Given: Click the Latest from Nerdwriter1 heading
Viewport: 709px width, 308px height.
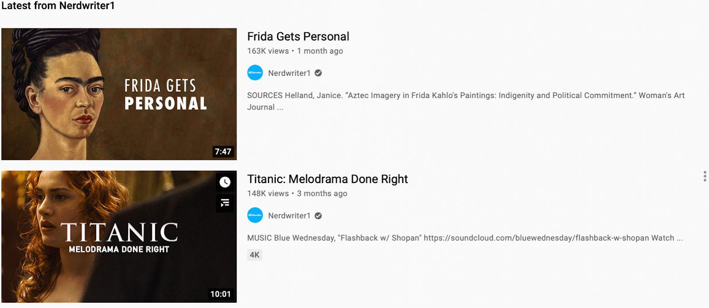Looking at the screenshot, I should click(x=58, y=6).
